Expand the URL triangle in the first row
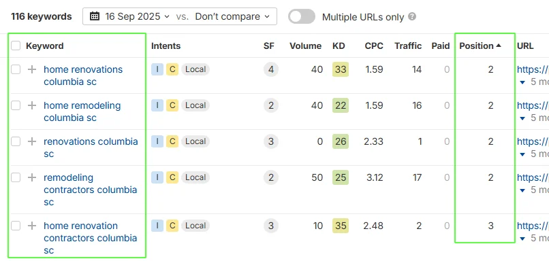 (522, 82)
